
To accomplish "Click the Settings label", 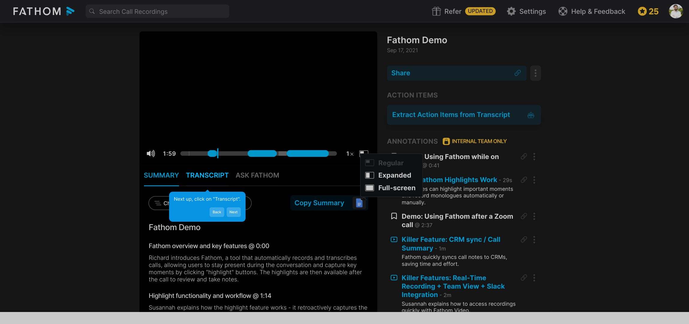I will point(532,11).
